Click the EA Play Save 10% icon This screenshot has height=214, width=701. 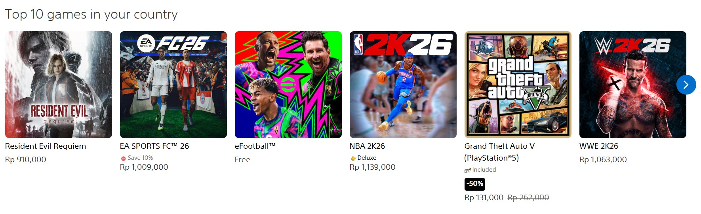pyautogui.click(x=123, y=158)
